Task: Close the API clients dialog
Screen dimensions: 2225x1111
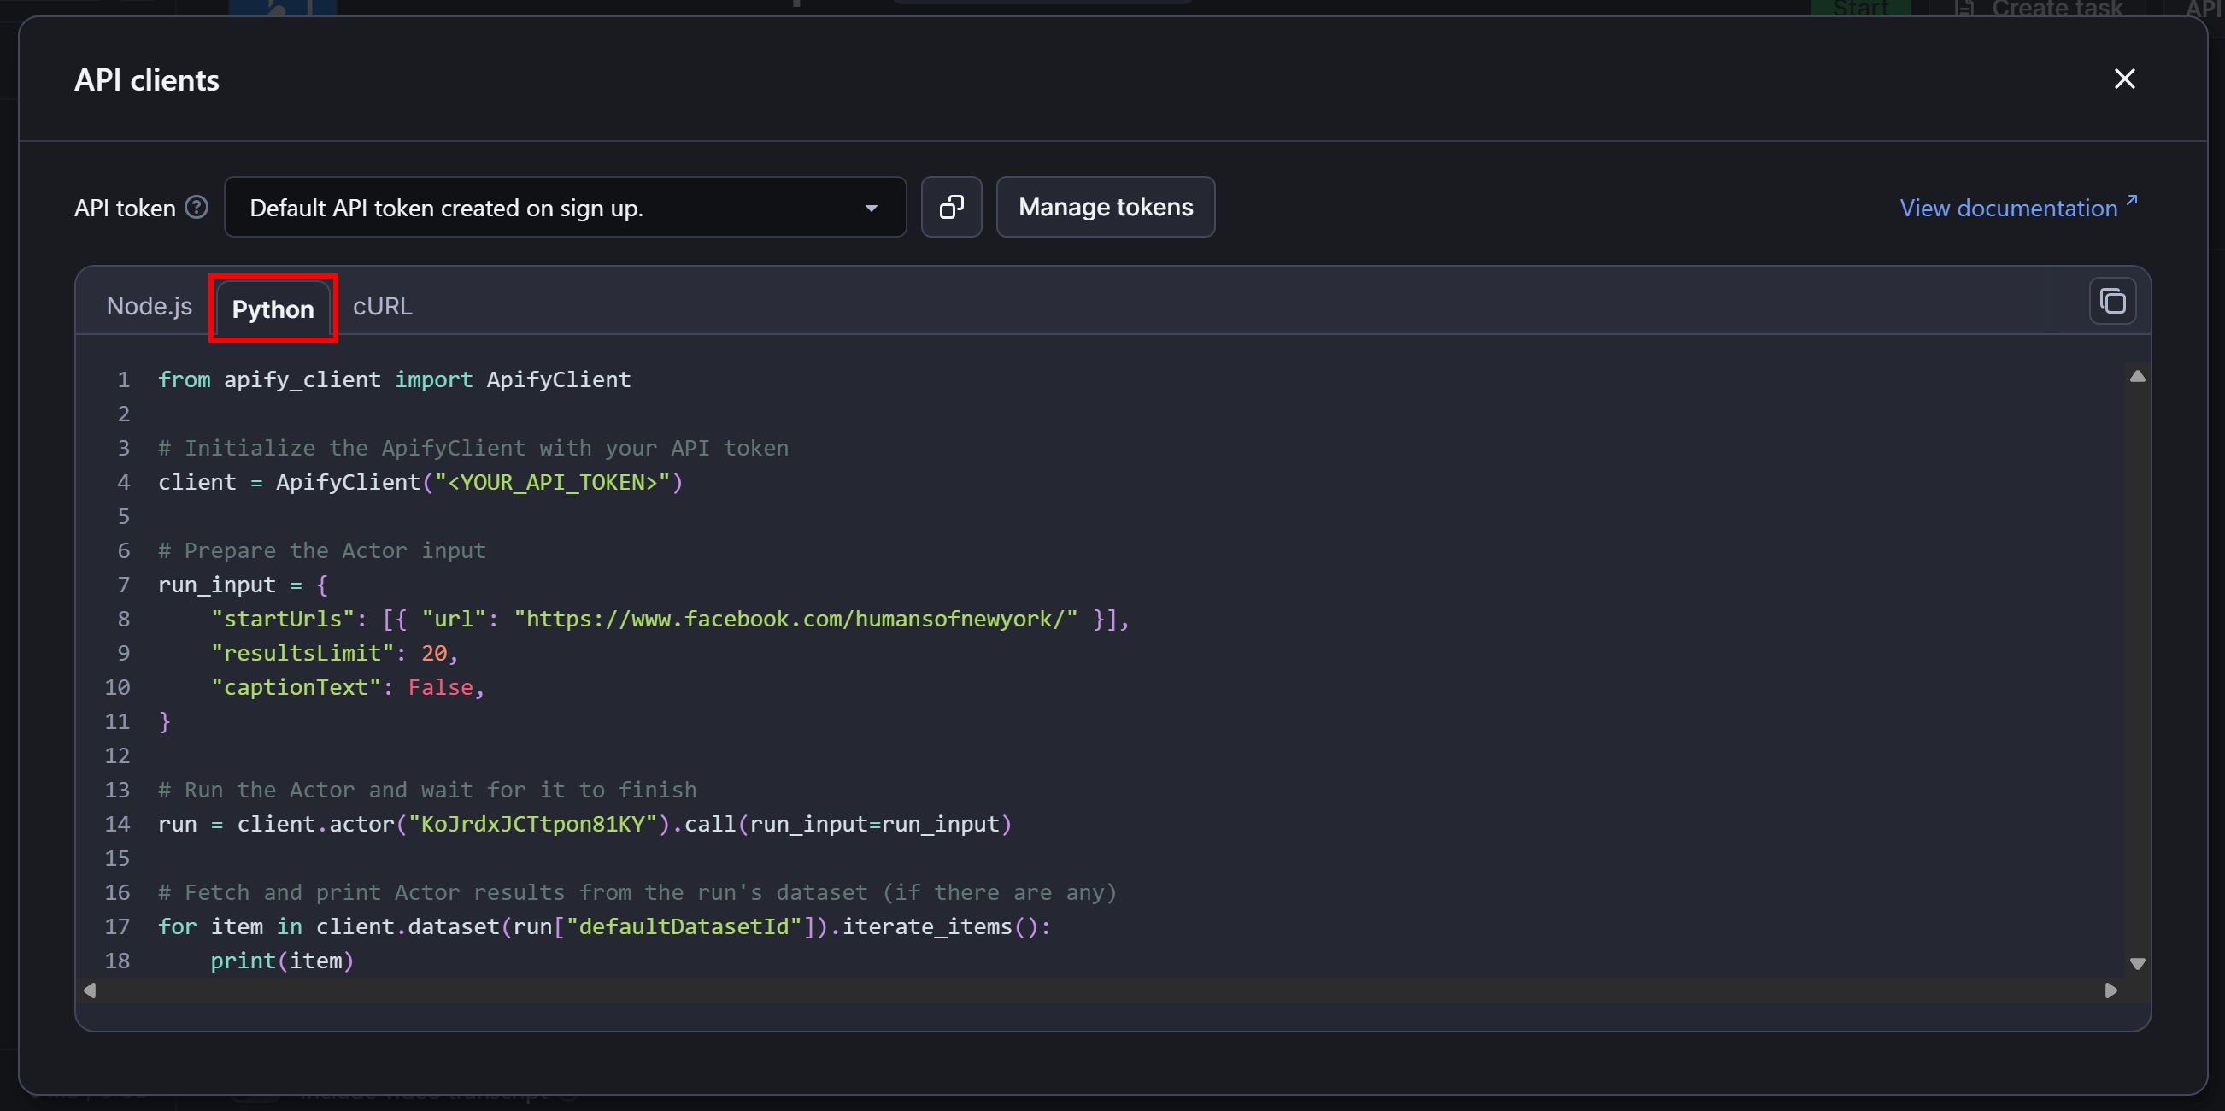Action: [2125, 79]
